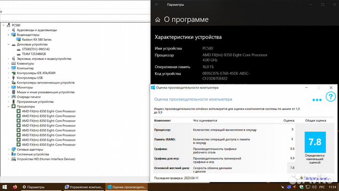Click the Аудиовходы и аудиовыходы speaker icon
Image resolution: width=339 pixels, height=191 pixels.
[x=13, y=30]
